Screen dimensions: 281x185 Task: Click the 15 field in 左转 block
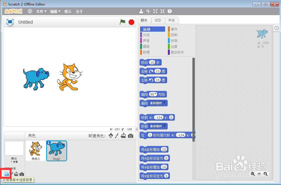[x=158, y=80]
